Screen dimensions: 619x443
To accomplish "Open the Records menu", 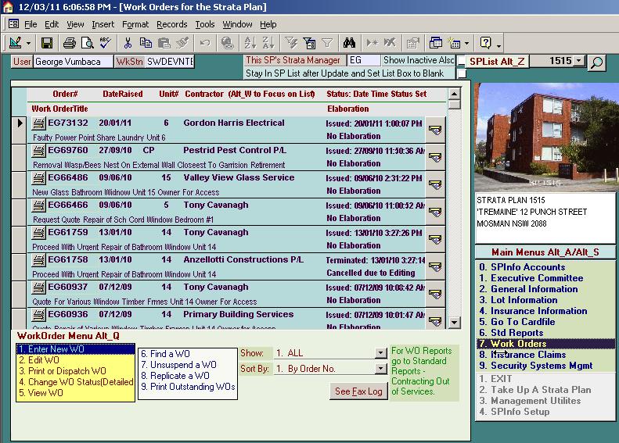I will (171, 24).
